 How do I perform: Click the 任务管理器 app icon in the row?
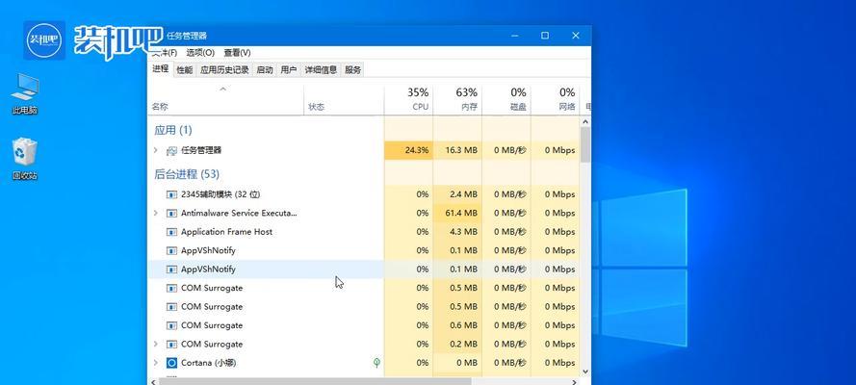(171, 150)
